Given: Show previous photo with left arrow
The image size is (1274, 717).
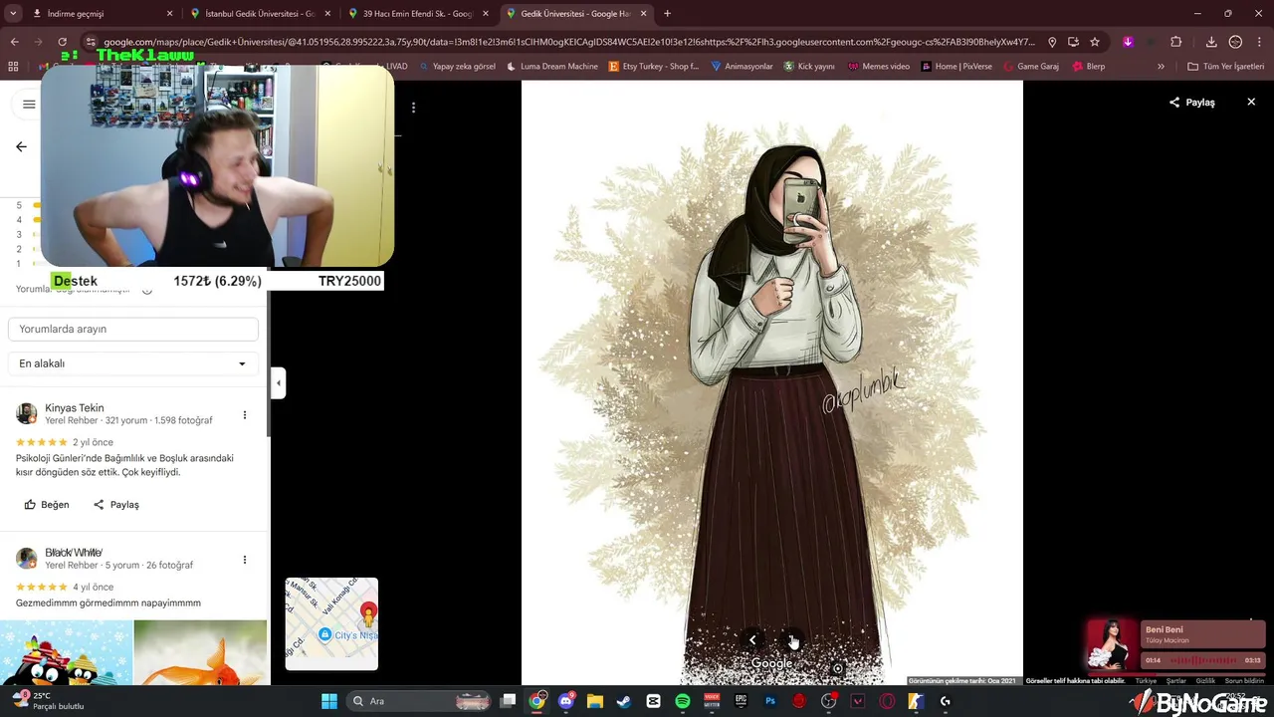Looking at the screenshot, I should pos(752,640).
